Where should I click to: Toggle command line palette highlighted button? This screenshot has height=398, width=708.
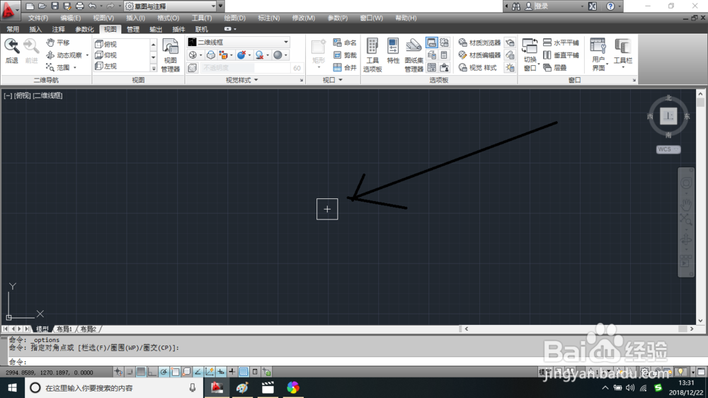(432, 43)
